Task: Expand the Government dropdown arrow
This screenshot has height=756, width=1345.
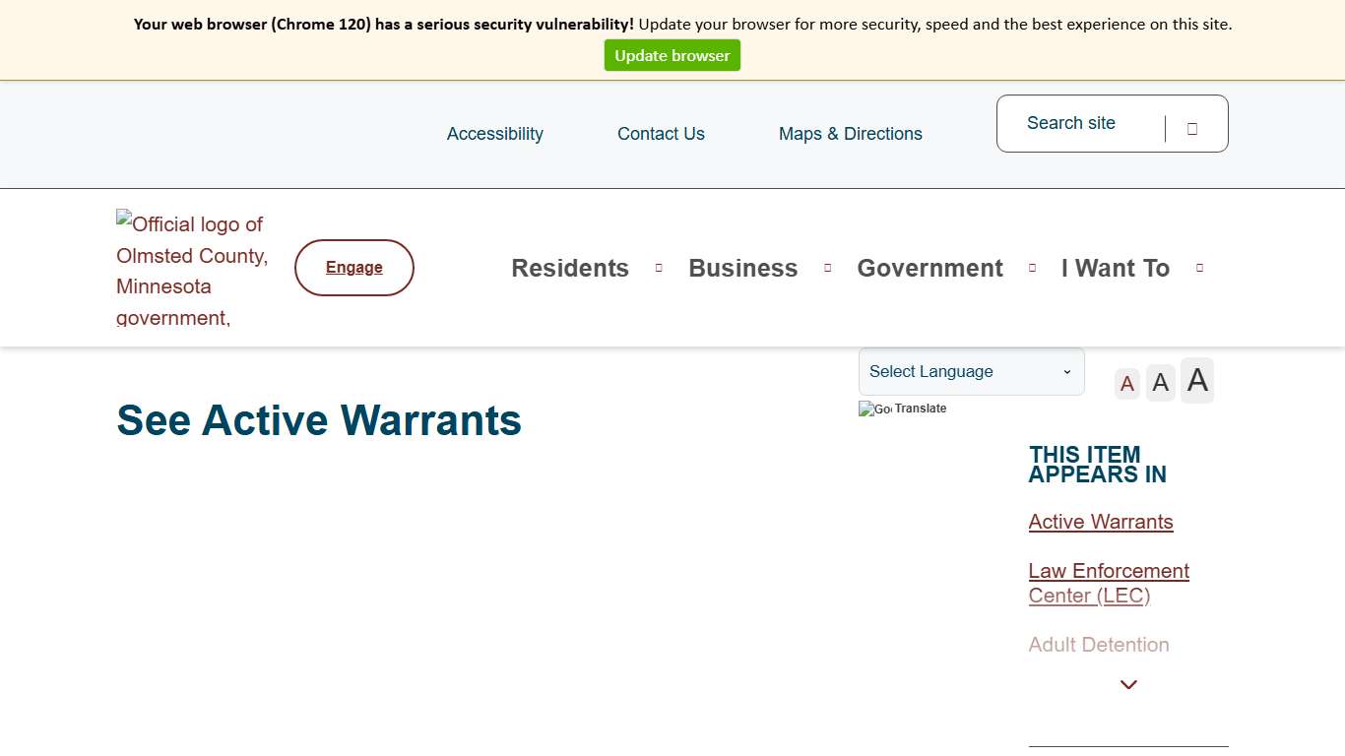Action: (1032, 267)
